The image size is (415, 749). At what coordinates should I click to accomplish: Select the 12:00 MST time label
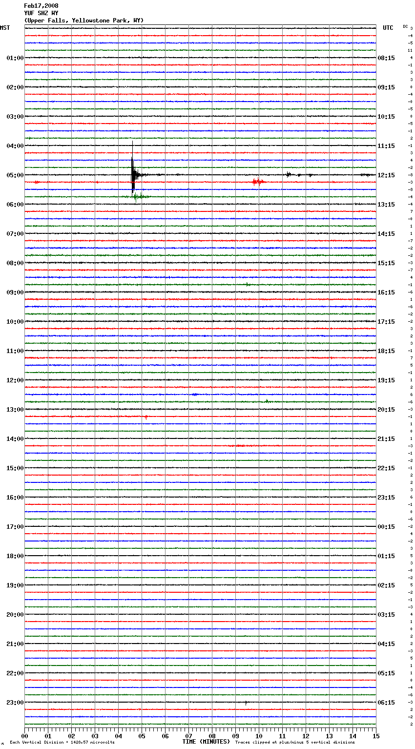pyautogui.click(x=15, y=380)
